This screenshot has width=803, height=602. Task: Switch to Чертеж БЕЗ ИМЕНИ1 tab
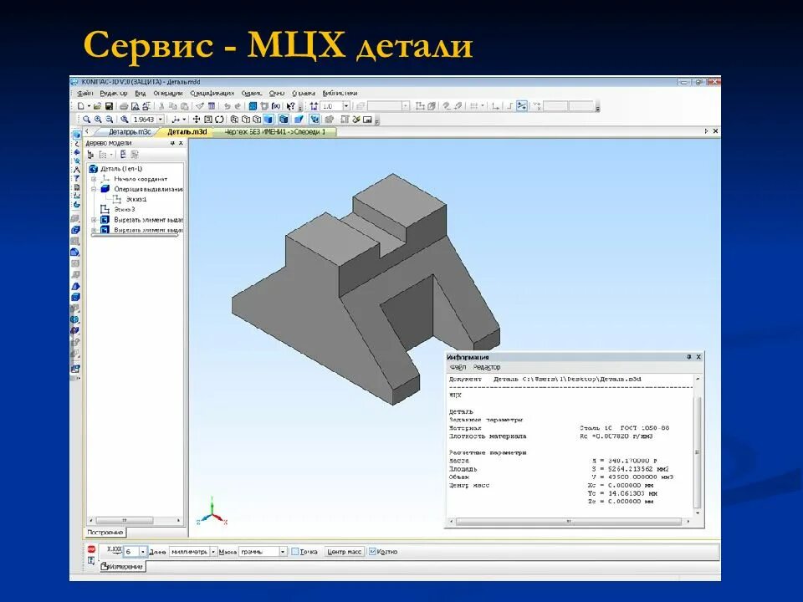click(x=275, y=131)
